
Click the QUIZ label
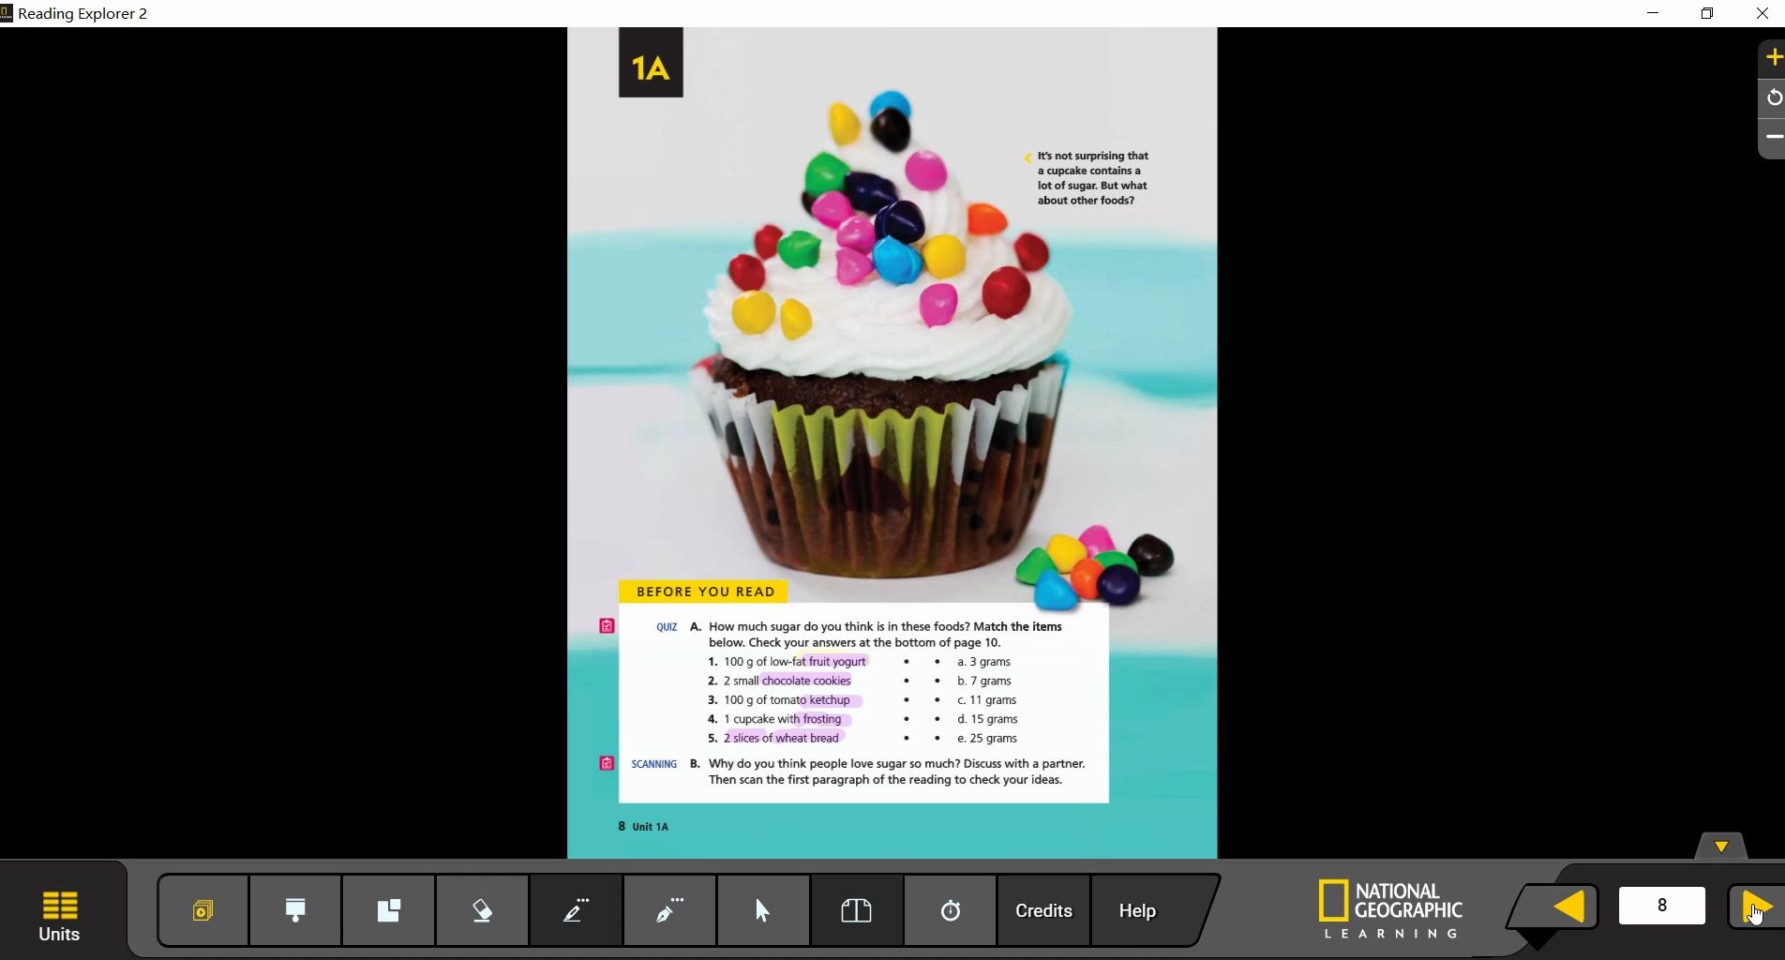[667, 627]
